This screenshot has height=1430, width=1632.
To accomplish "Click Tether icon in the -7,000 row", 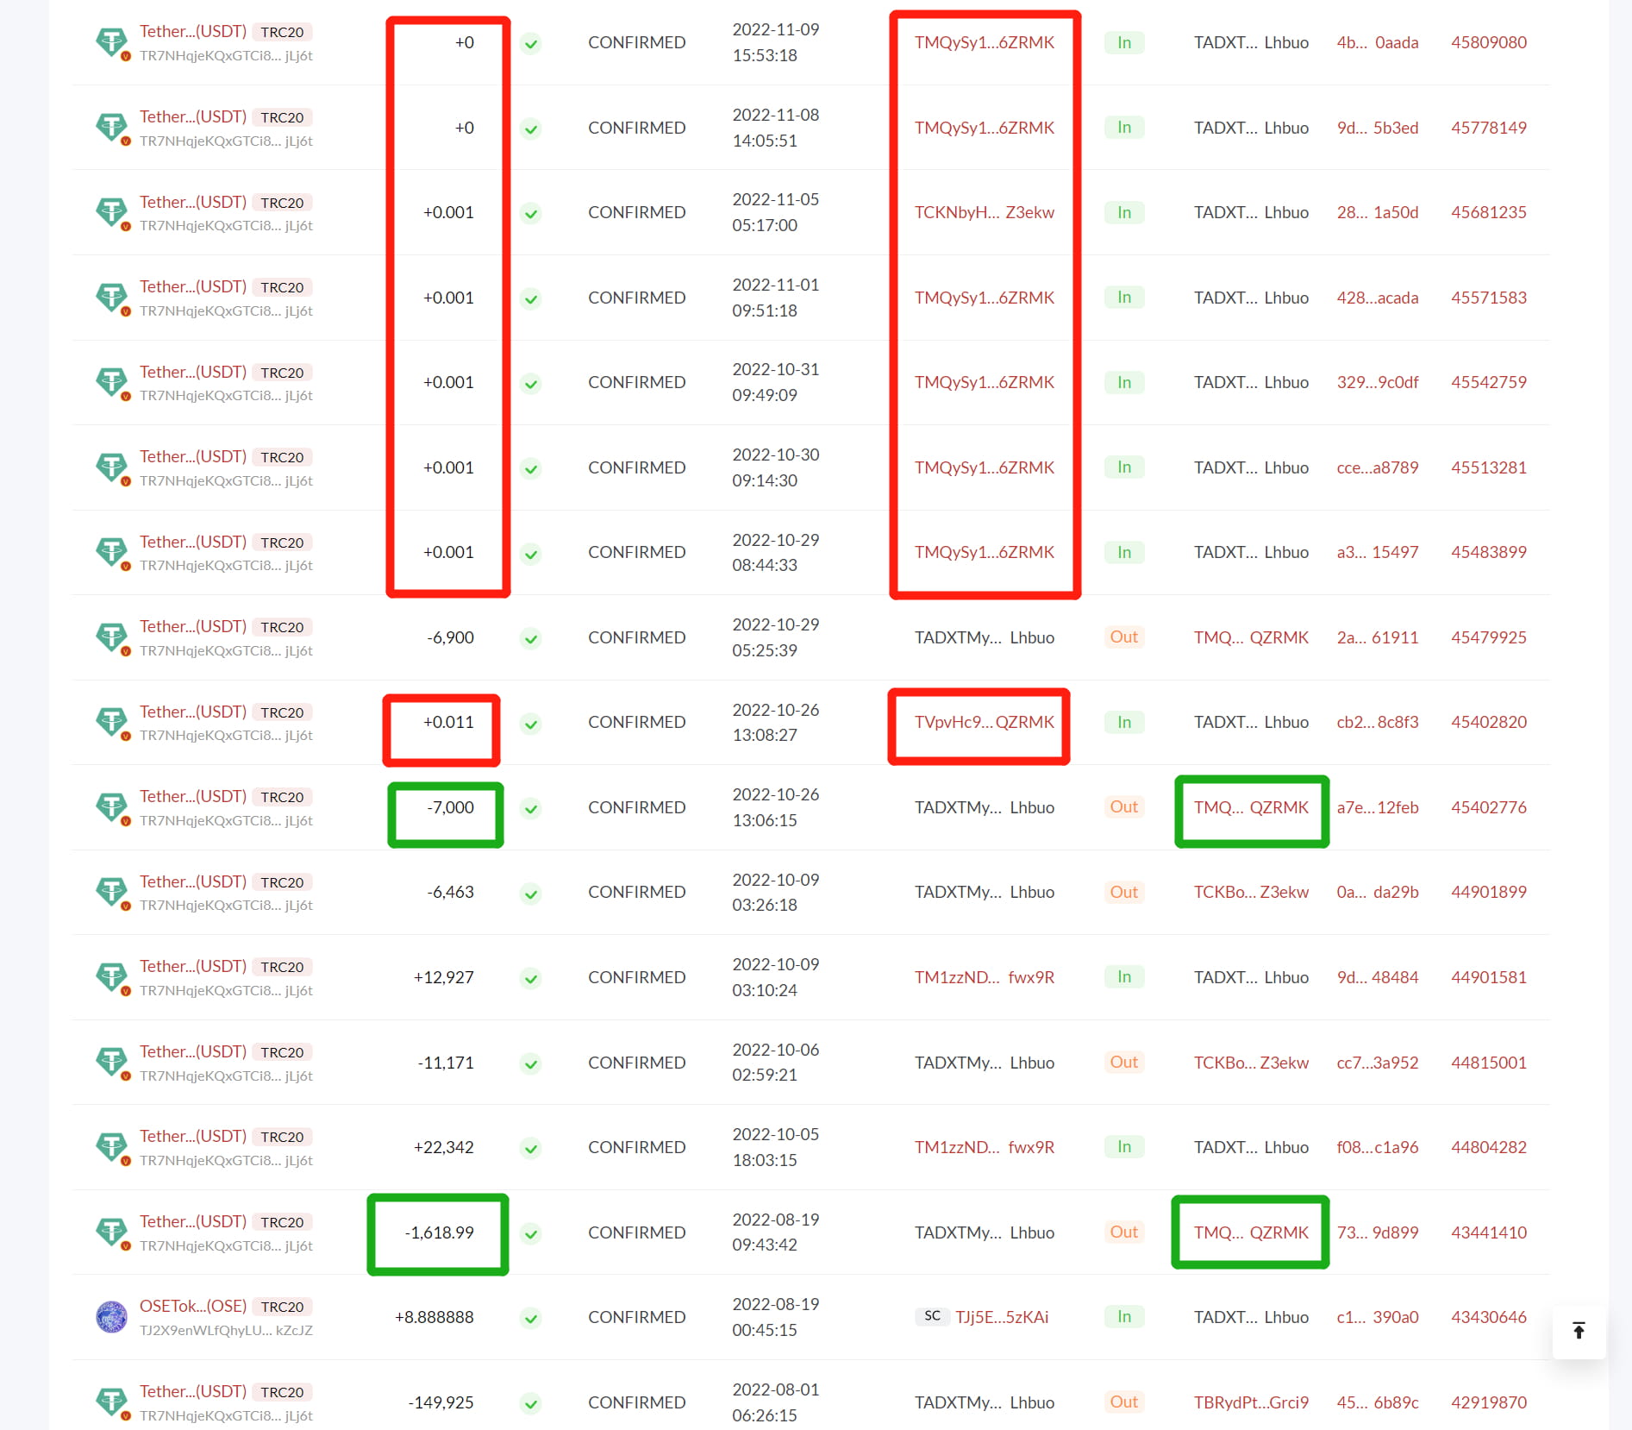I will point(112,807).
